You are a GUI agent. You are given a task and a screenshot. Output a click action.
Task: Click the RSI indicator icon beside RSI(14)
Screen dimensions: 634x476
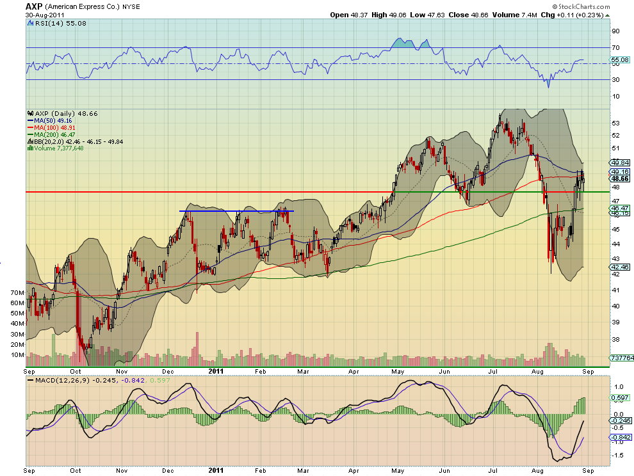coord(30,24)
